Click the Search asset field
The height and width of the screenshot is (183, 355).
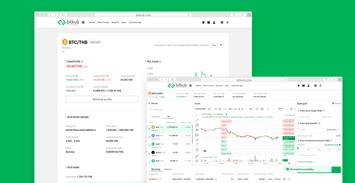pyautogui.click(x=169, y=110)
